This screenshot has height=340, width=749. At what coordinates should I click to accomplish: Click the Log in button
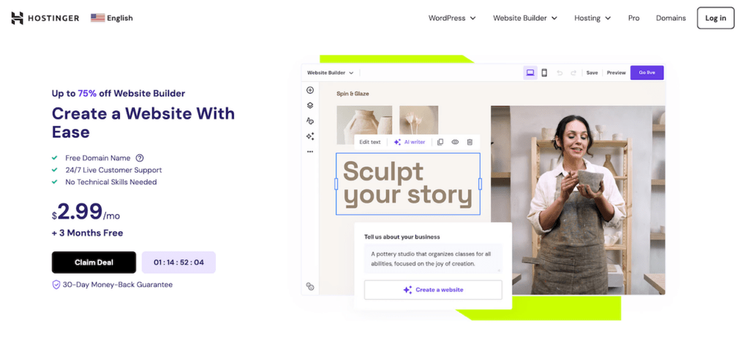[715, 18]
